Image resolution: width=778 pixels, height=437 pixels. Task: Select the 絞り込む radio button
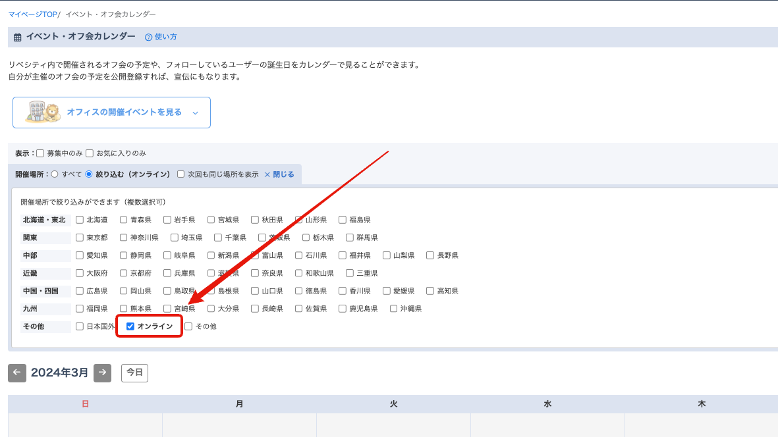tap(89, 174)
